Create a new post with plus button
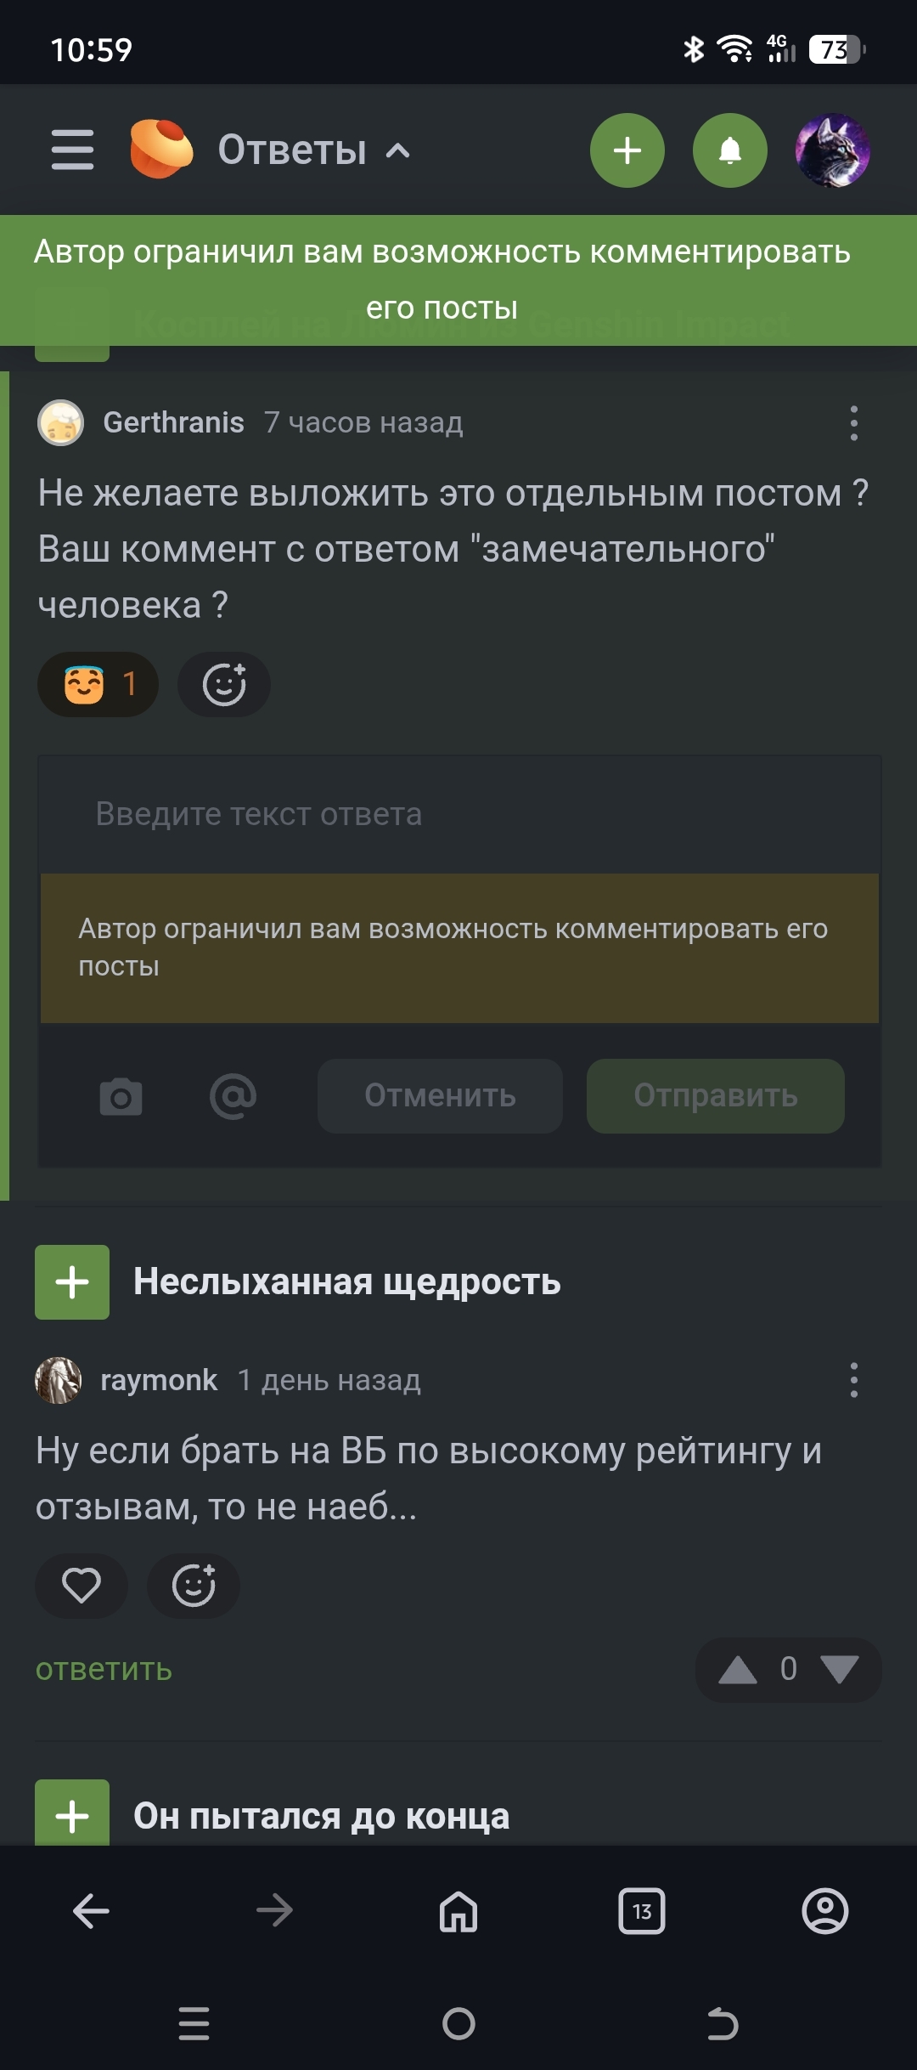The height and width of the screenshot is (2070, 917). click(x=627, y=150)
